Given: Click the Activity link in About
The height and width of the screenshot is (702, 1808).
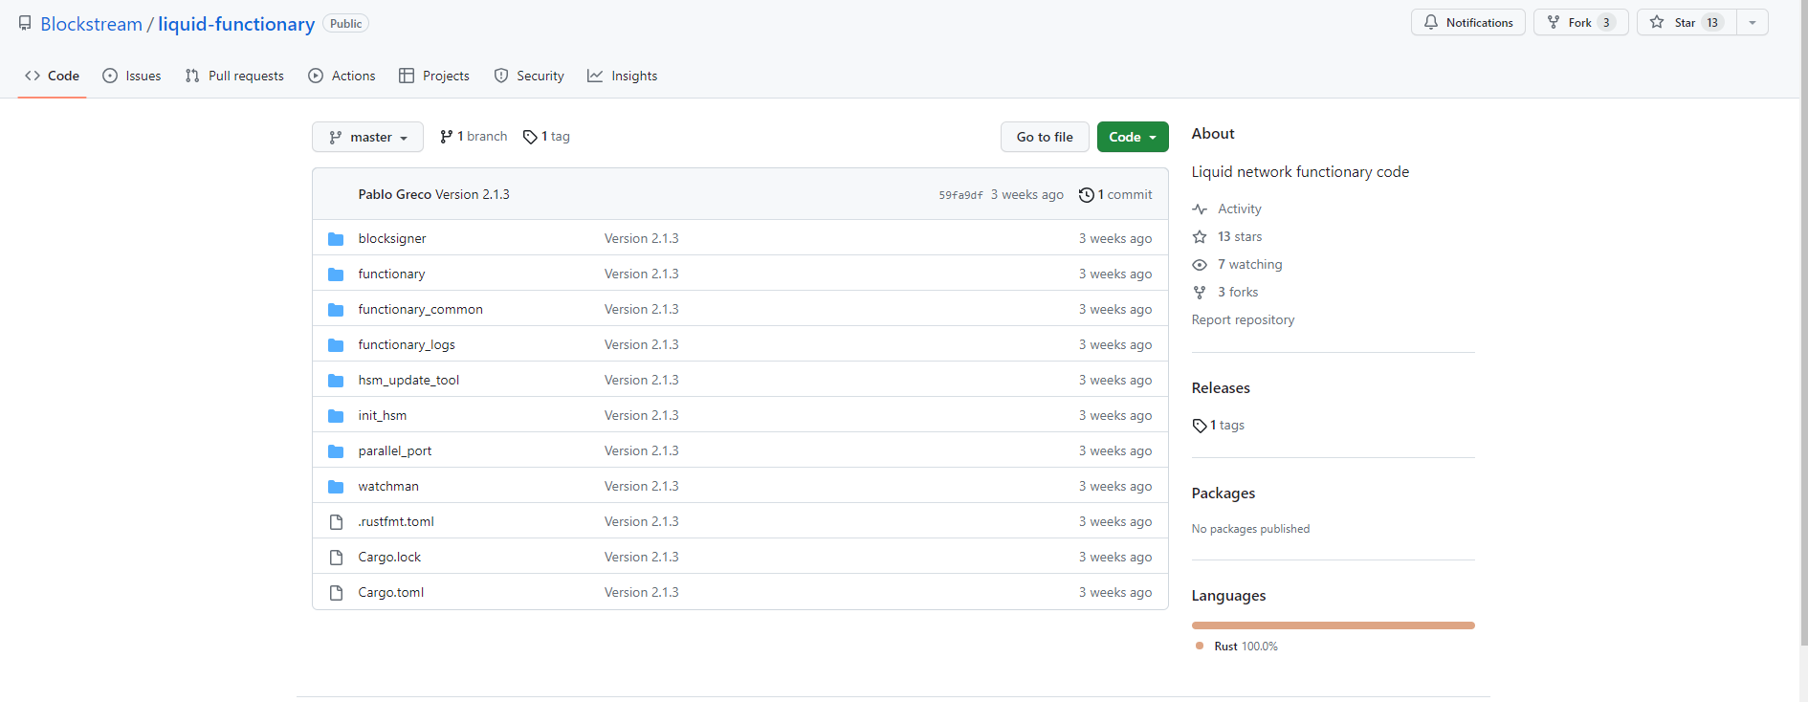Looking at the screenshot, I should (1240, 209).
